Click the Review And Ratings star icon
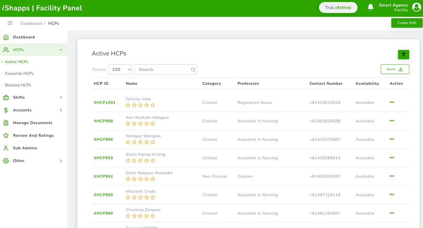This screenshot has height=228, width=423. (x=6, y=136)
